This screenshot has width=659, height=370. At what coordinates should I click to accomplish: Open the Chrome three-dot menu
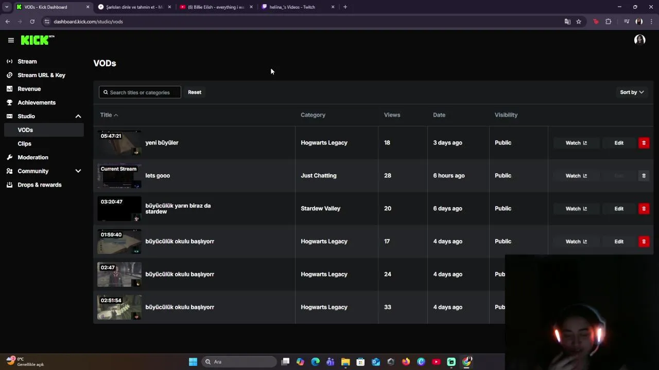click(652, 22)
